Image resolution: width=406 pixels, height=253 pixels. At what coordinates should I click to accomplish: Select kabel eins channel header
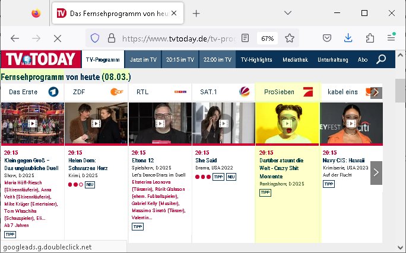point(346,92)
